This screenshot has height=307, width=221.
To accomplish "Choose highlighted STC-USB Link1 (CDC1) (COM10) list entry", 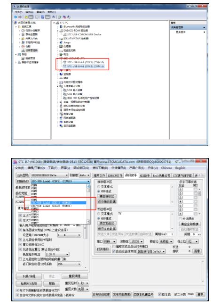I will click(x=58, y=203).
